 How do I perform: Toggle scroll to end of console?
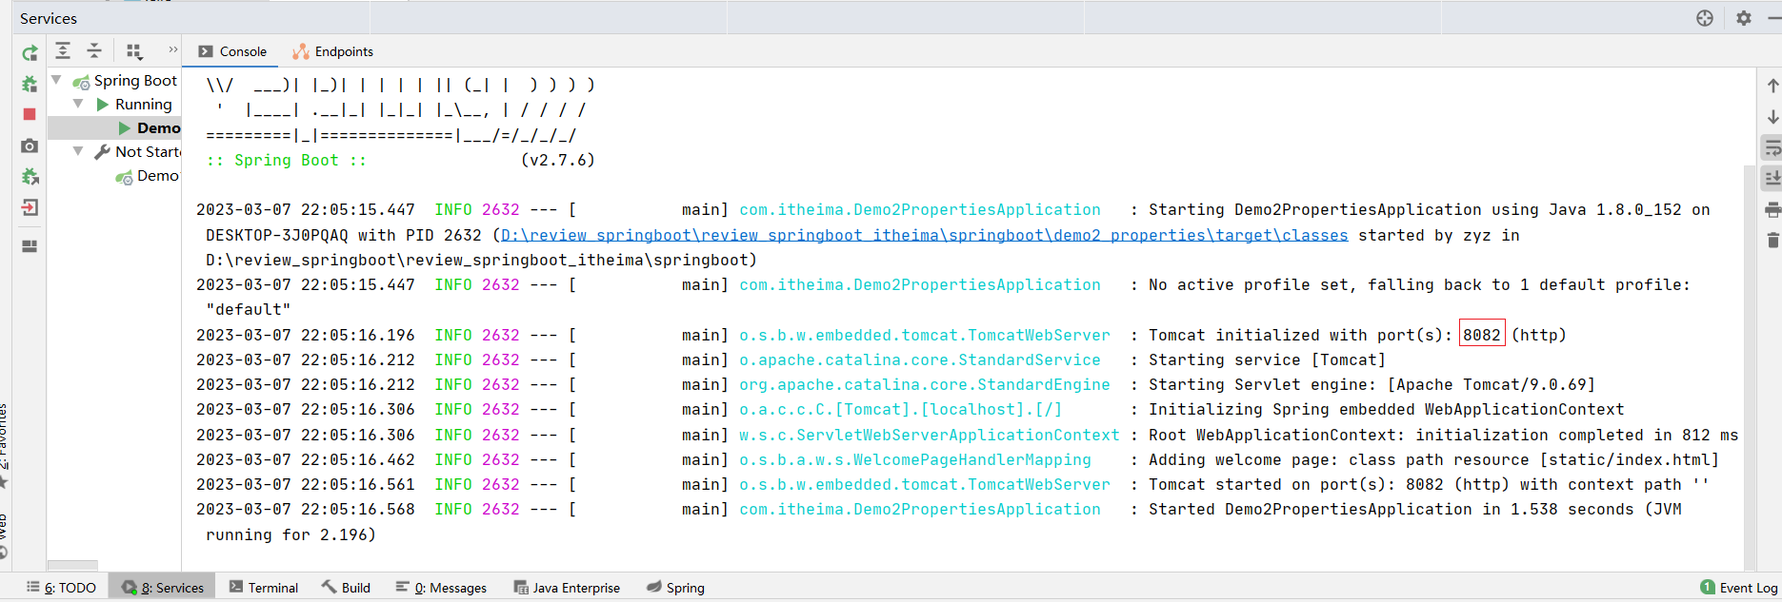[x=1772, y=178]
